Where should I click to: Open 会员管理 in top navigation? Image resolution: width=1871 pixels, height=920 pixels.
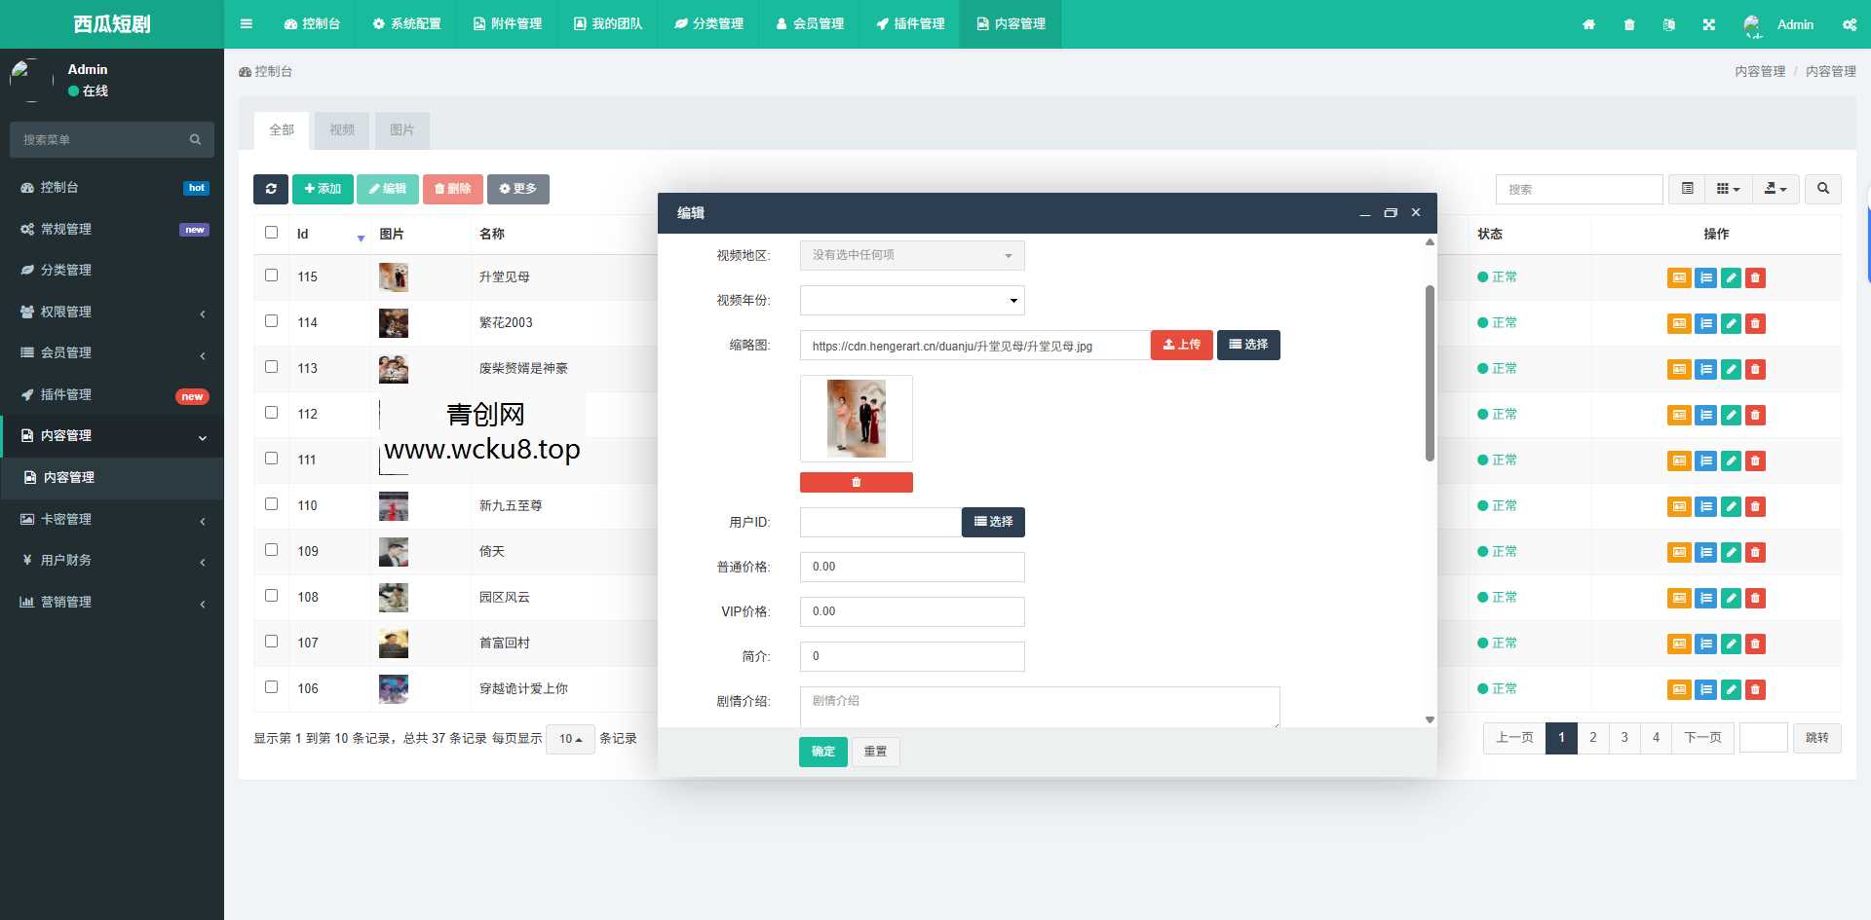810,24
